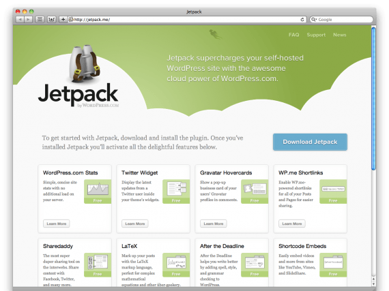
Task: Click Learn More under WordPress.com Stats
Action: tap(57, 224)
